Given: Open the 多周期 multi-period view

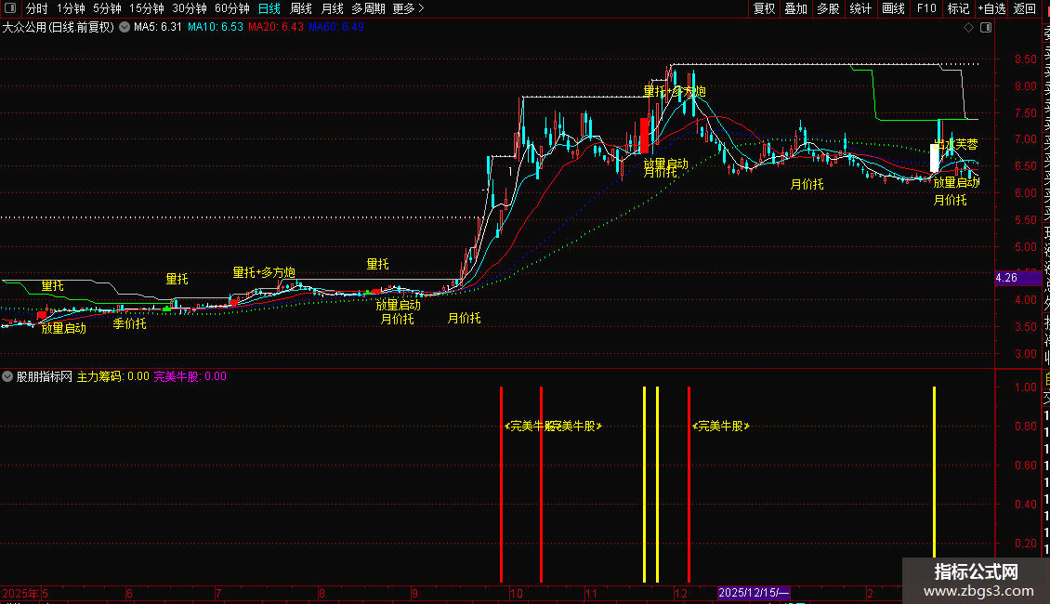Looking at the screenshot, I should 368,8.
